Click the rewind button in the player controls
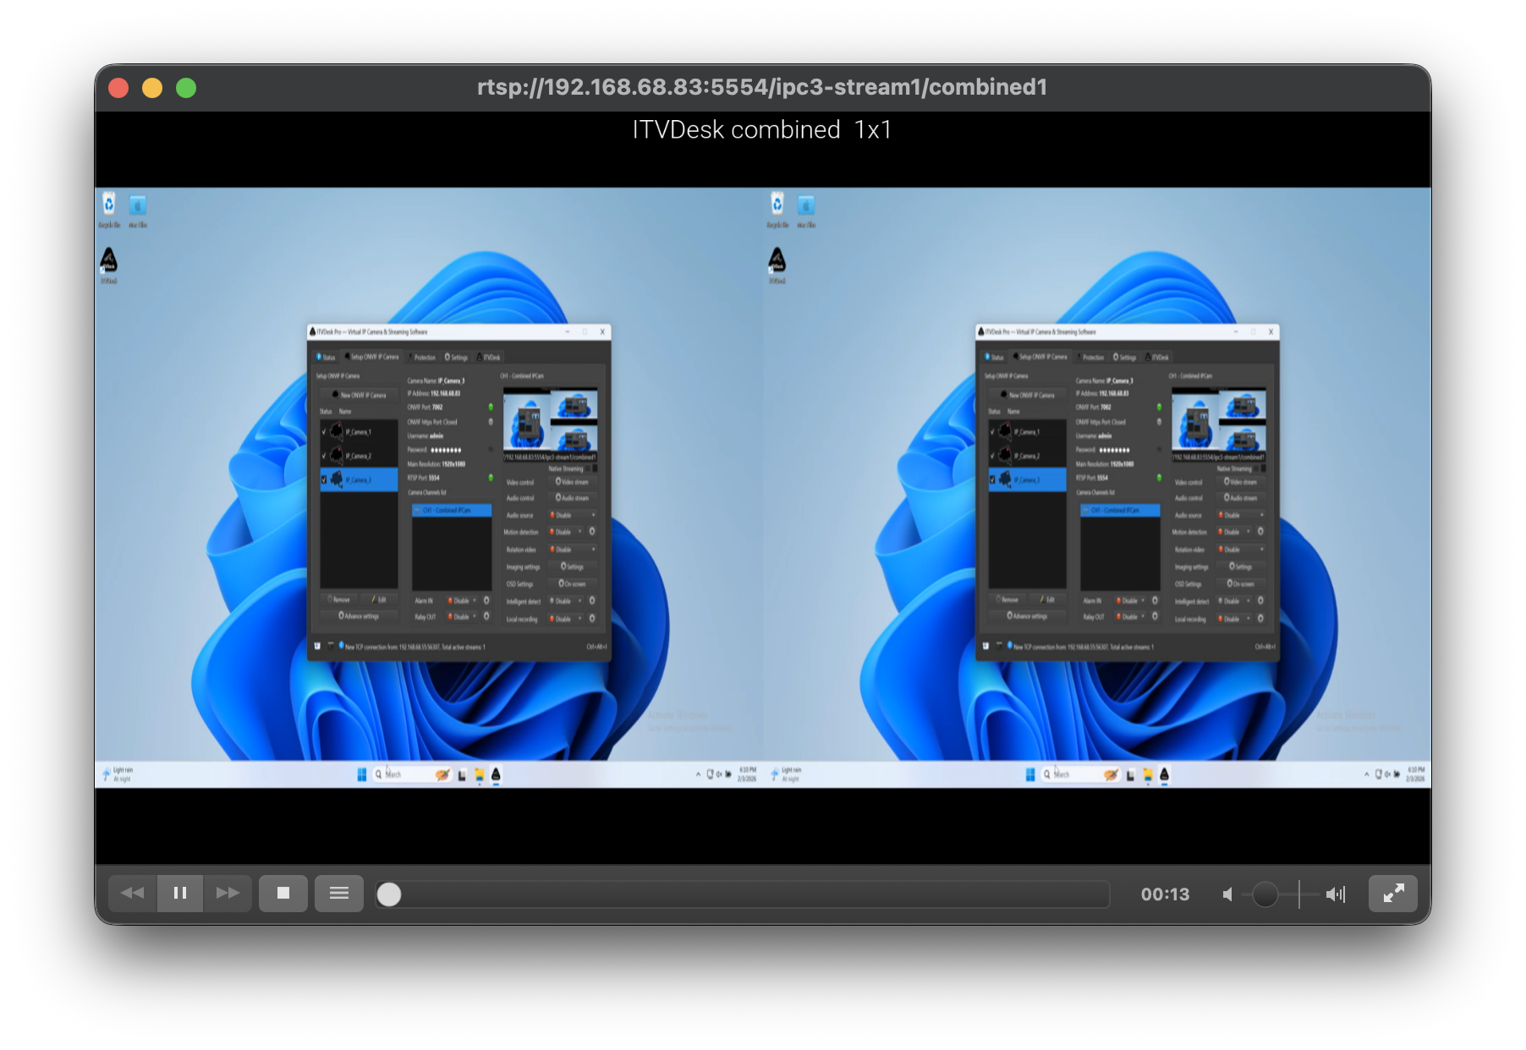This screenshot has width=1526, height=1050. click(x=133, y=893)
